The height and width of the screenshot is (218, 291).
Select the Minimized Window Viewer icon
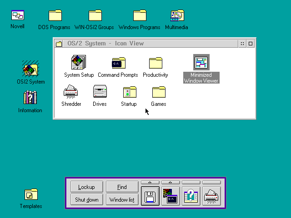coord(201,62)
